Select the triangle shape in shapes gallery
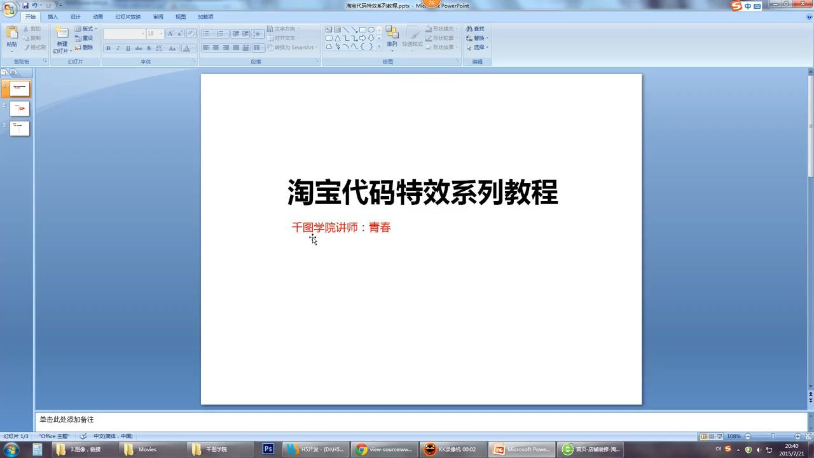814x458 pixels. pyautogui.click(x=337, y=38)
